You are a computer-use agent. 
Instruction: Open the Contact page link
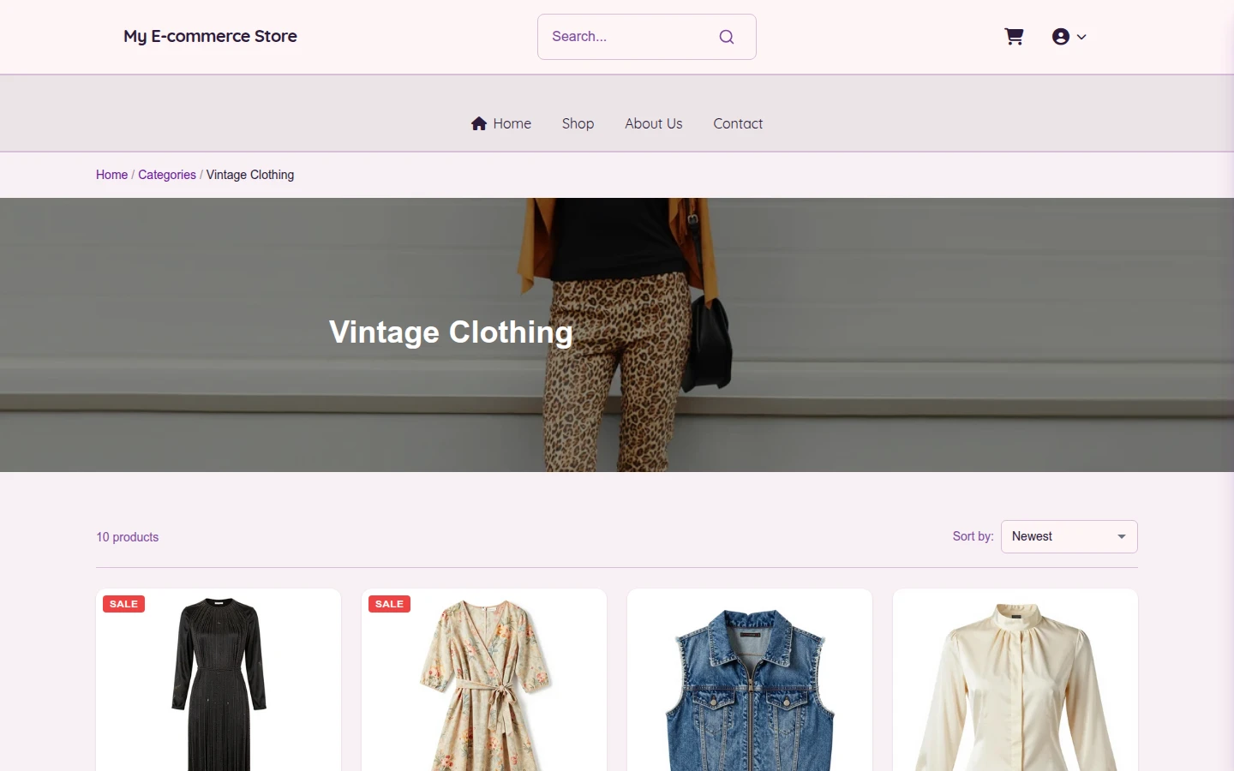tap(738, 123)
